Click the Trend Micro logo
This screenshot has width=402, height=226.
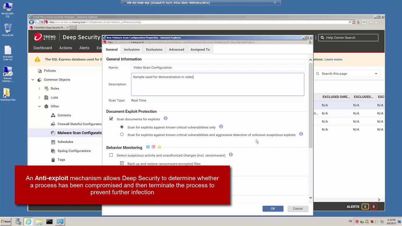click(45, 37)
